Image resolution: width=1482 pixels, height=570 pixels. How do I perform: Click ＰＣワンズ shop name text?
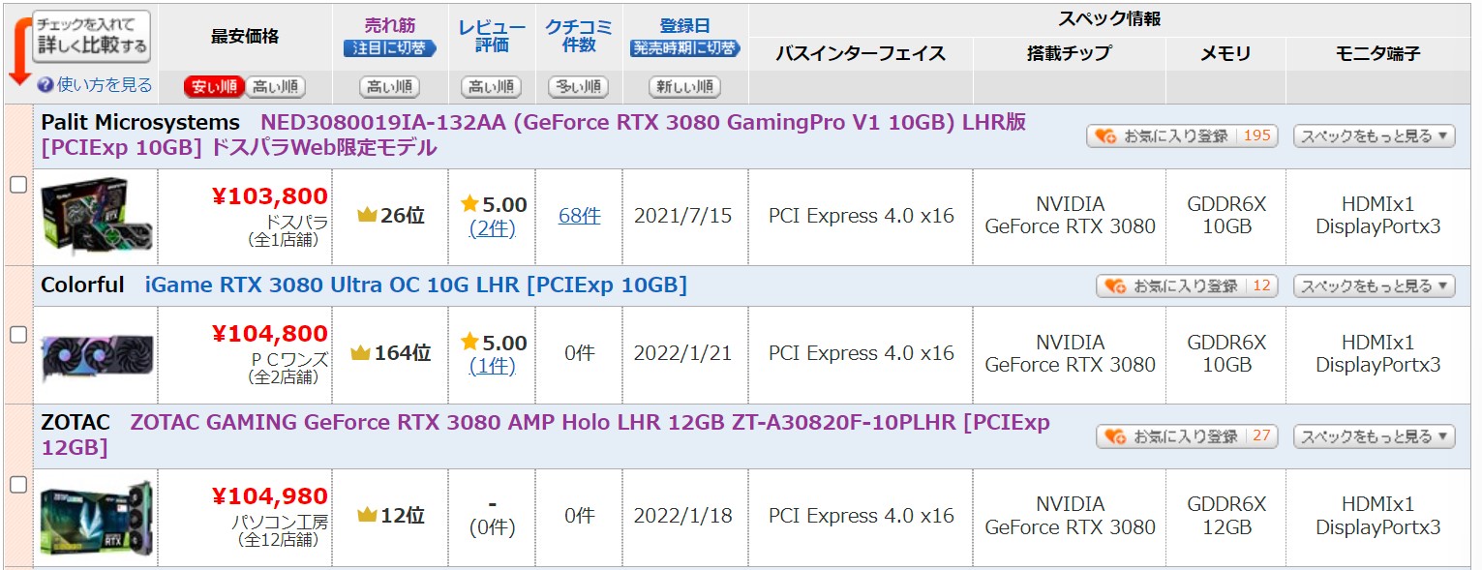click(x=289, y=359)
